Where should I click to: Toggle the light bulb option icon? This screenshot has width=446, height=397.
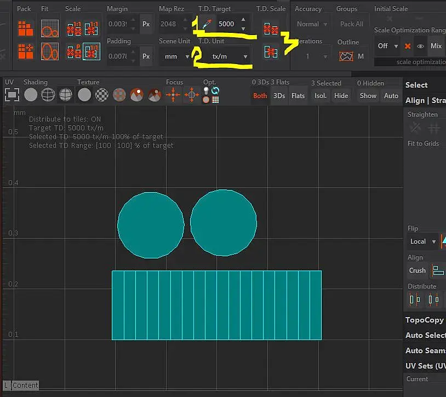point(206,91)
